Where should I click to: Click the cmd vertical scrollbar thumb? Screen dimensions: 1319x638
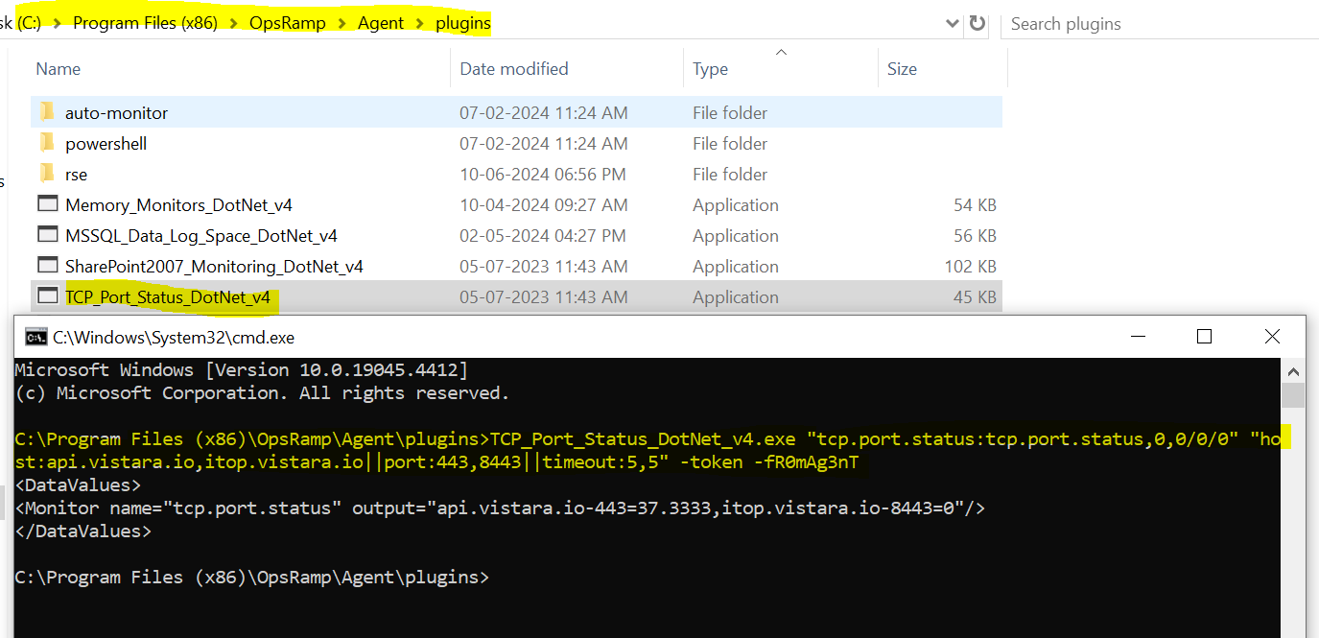tap(1292, 395)
